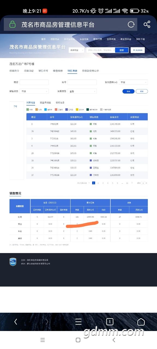157x349 pixels.
Task: Expand the 销售状态 dropdown
Action: (34, 91)
